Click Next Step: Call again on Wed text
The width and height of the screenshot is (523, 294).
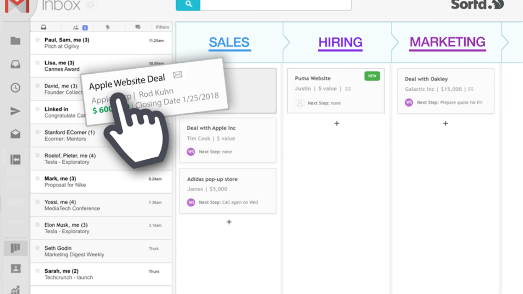pos(228,202)
